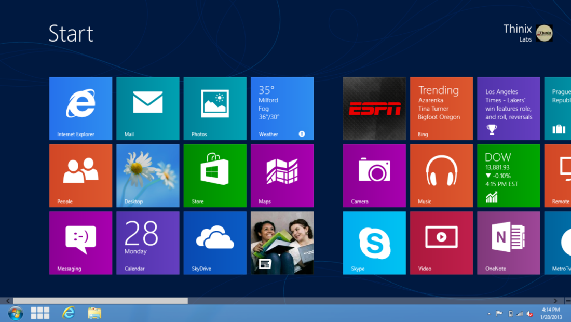571x322 pixels.
Task: Show hidden tray icons arrow
Action: pyautogui.click(x=489, y=314)
